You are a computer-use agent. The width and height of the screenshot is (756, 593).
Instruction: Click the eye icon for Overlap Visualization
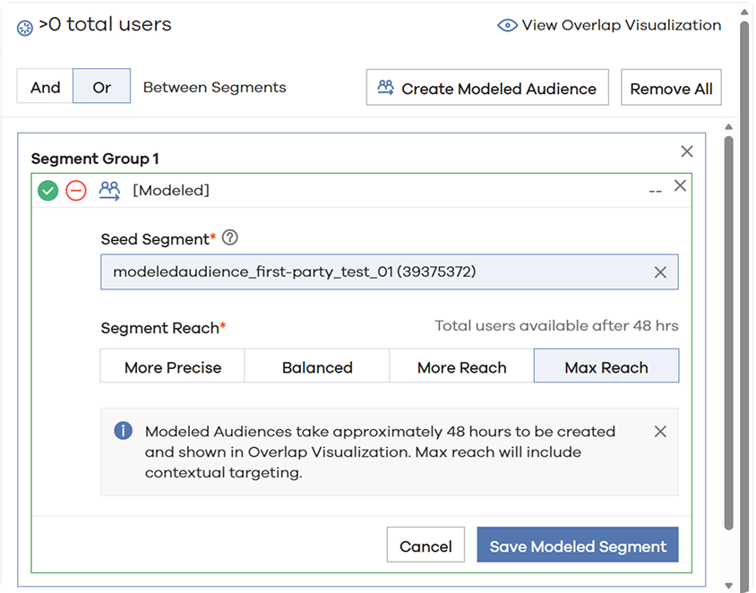pos(508,25)
